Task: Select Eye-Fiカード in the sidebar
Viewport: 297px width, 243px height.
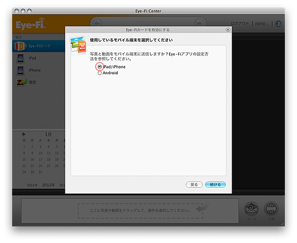Action: tap(39, 46)
